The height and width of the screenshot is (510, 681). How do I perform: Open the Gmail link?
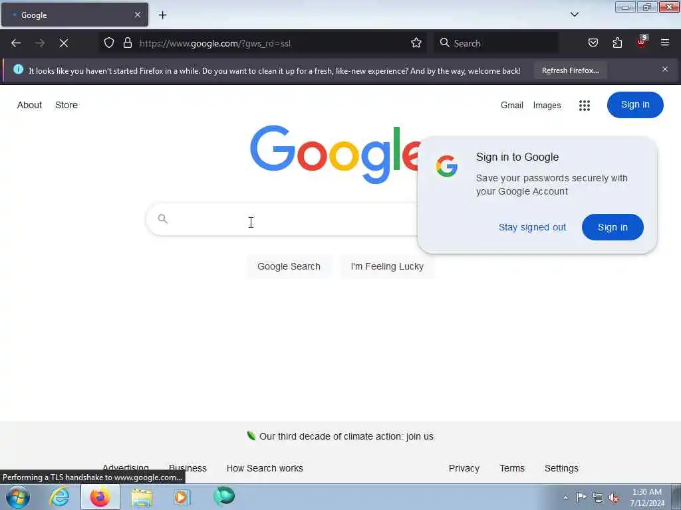[x=511, y=106]
